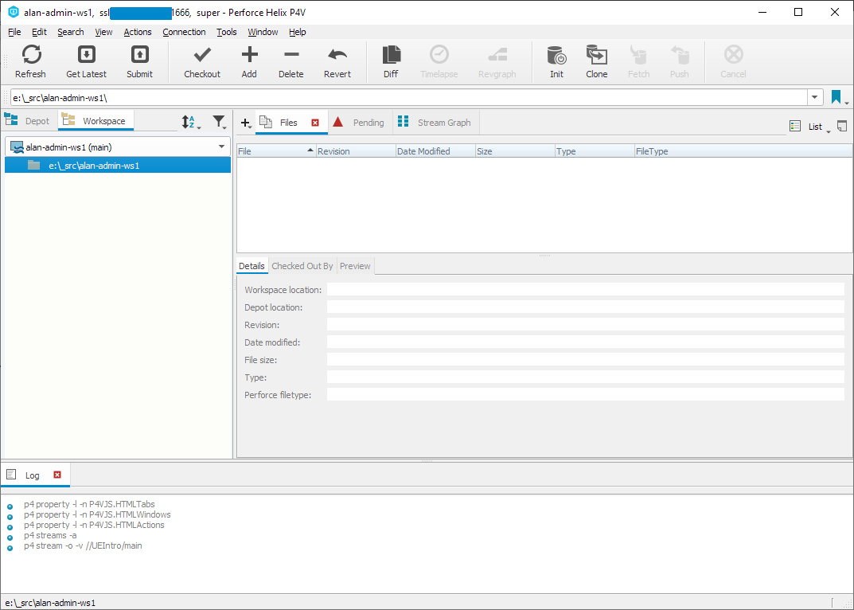Click the Timelapse toolbar icon
Viewport: 854px width, 610px height.
439,54
